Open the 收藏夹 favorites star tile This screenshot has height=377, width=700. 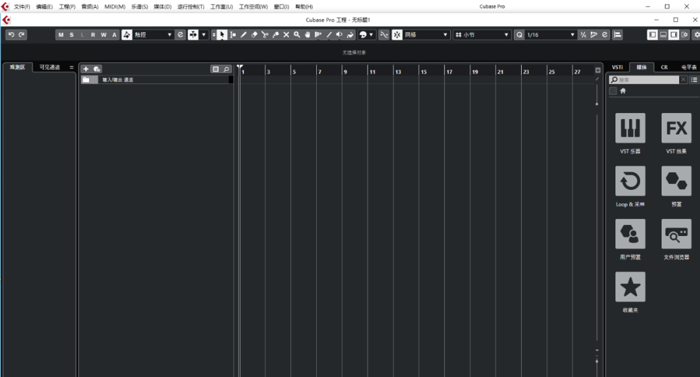630,287
